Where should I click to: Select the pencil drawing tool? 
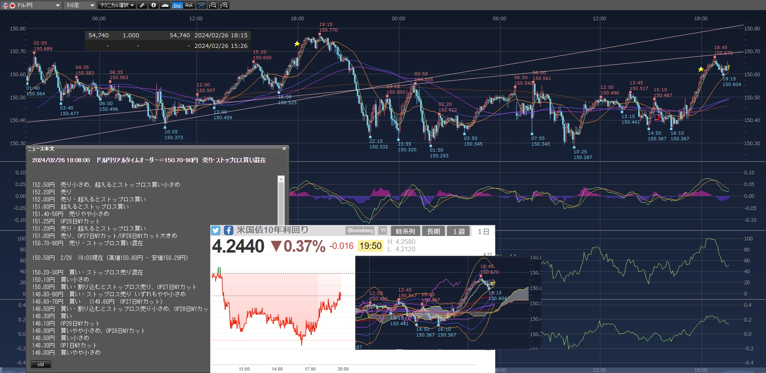[x=142, y=5]
